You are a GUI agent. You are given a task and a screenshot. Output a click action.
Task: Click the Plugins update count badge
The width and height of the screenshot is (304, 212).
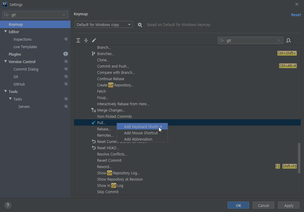pyautogui.click(x=66, y=54)
